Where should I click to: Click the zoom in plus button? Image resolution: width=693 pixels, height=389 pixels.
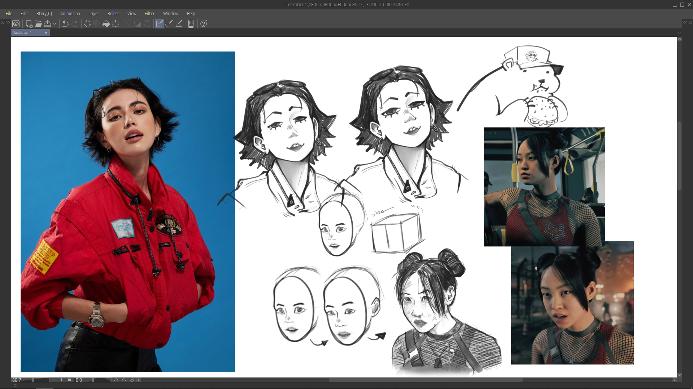tap(62, 380)
